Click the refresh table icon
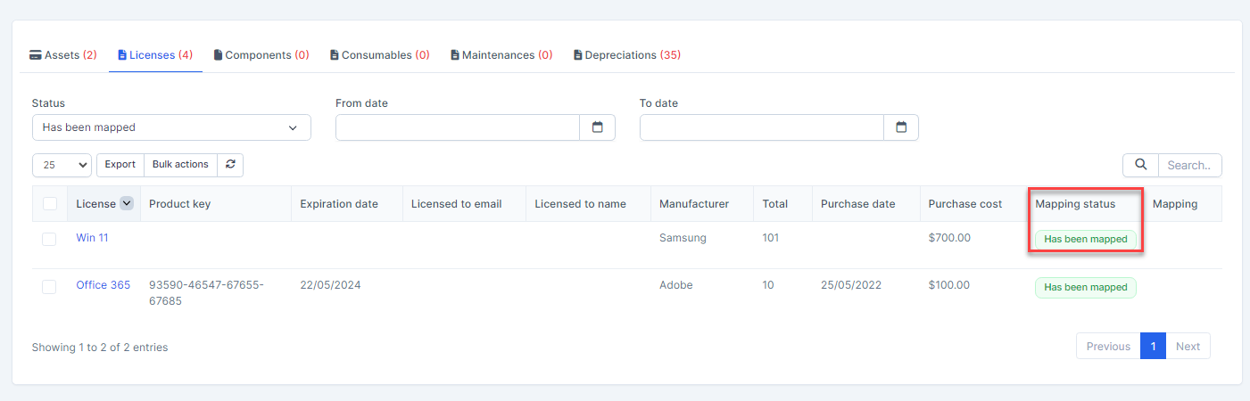The width and height of the screenshot is (1250, 401). [x=230, y=165]
